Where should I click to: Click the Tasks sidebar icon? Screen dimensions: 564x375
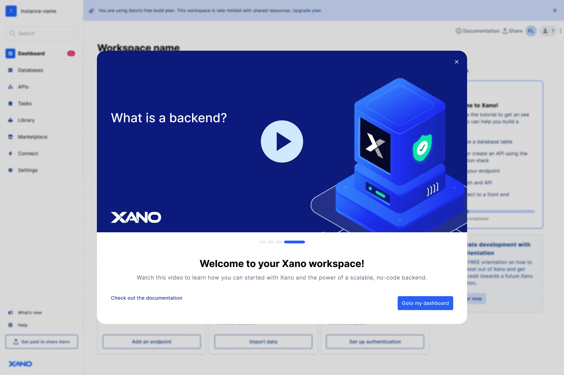click(10, 103)
